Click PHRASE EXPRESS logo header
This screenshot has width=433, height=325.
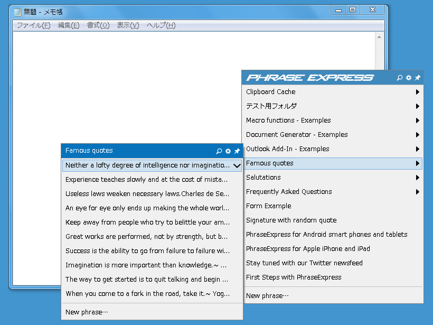pyautogui.click(x=310, y=78)
